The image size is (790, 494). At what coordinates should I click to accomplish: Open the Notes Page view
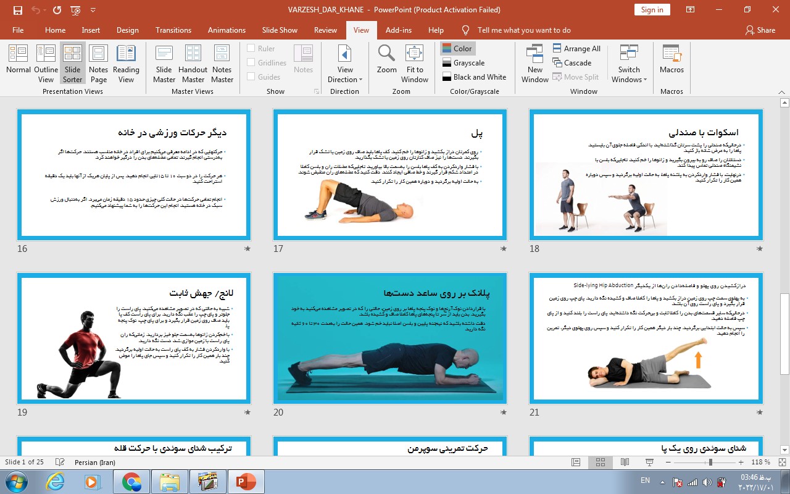[x=99, y=62]
